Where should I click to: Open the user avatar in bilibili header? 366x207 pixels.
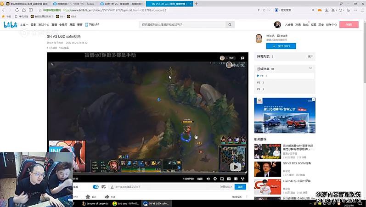coord(277,24)
